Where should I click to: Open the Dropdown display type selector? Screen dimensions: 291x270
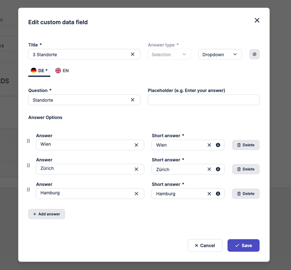220,54
